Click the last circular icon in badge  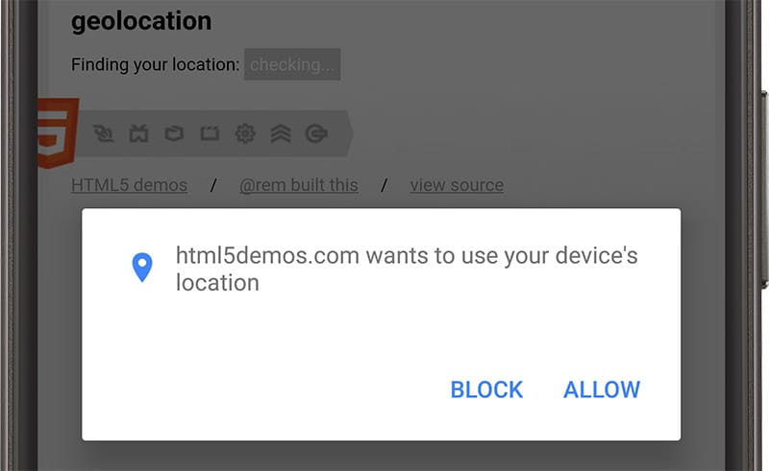(x=315, y=134)
